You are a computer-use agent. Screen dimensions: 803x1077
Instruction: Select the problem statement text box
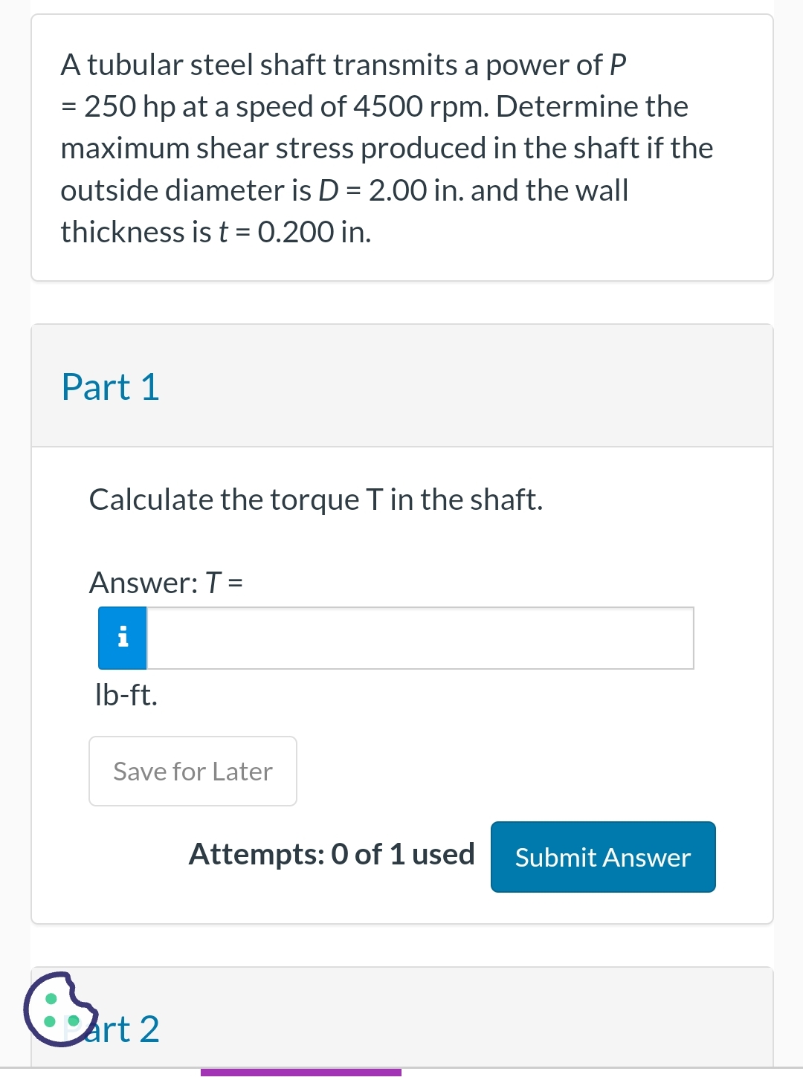401,147
